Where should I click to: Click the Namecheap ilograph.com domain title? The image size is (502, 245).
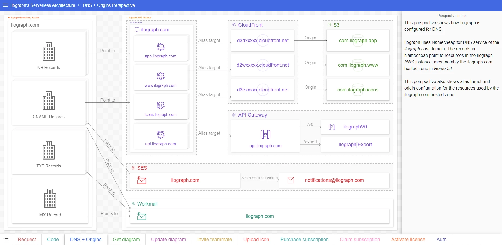pyautogui.click(x=25, y=25)
